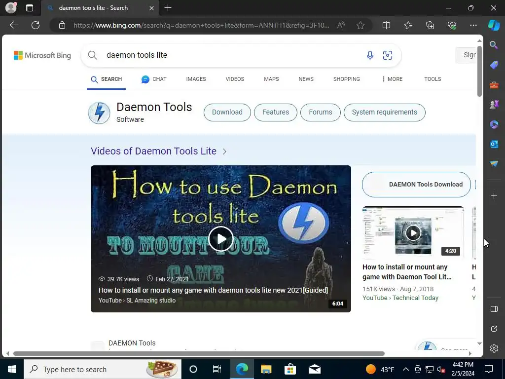Viewport: 505px width, 379px height.
Task: Open the sidebar Shopping tag icon
Action: [494, 65]
